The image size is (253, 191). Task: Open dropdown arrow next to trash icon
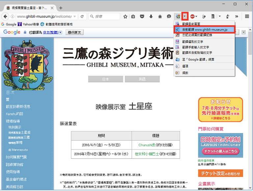tap(220, 16)
